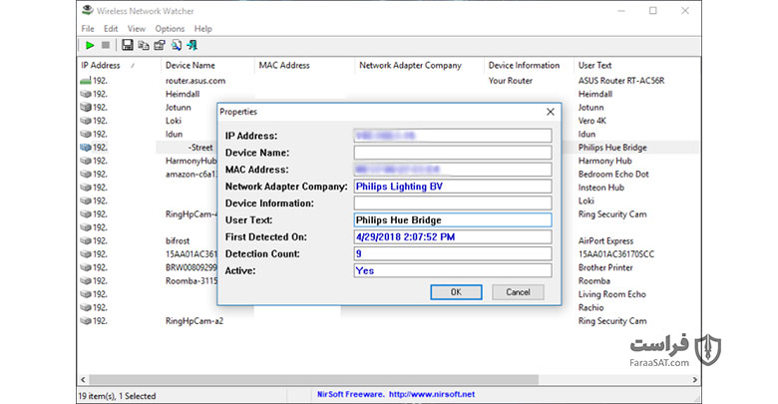The height and width of the screenshot is (404, 778).
Task: Open the Help menu
Action: 202,29
